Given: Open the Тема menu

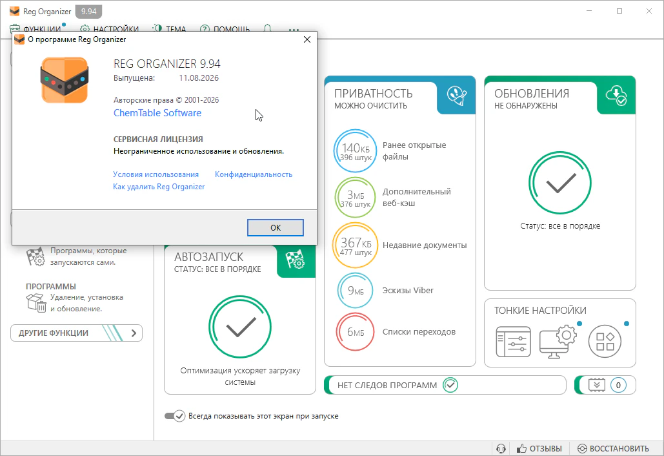Looking at the screenshot, I should click(169, 29).
